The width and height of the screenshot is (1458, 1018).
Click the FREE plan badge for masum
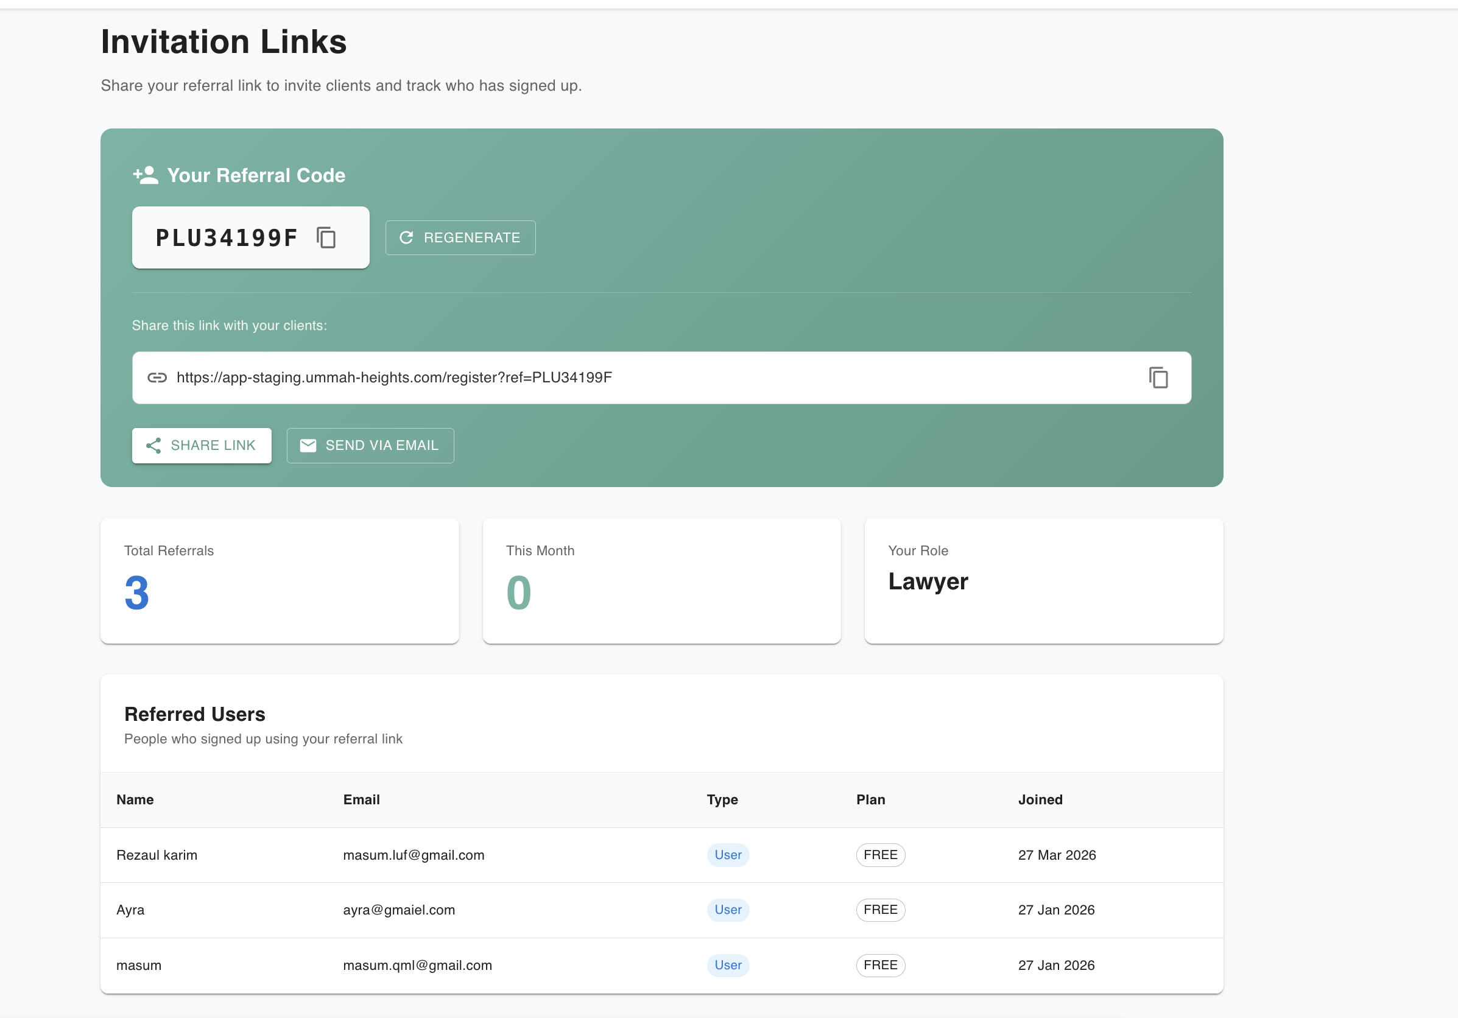tap(880, 965)
